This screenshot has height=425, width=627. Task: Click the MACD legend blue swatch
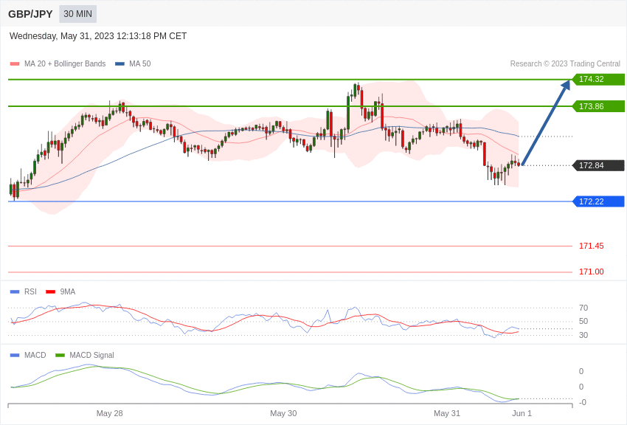coord(15,355)
